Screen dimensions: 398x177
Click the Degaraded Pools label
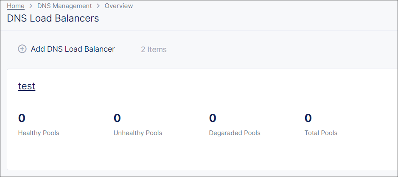point(235,133)
